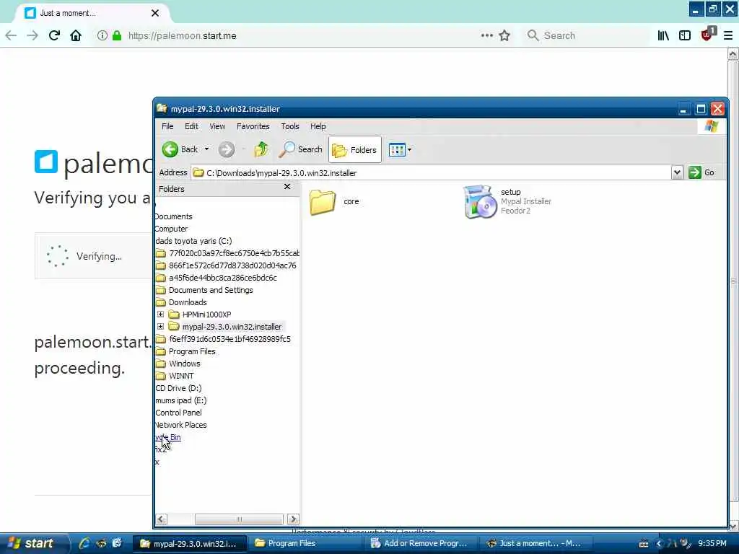
Task: Open the page actions three-dots menu
Action: [x=487, y=35]
